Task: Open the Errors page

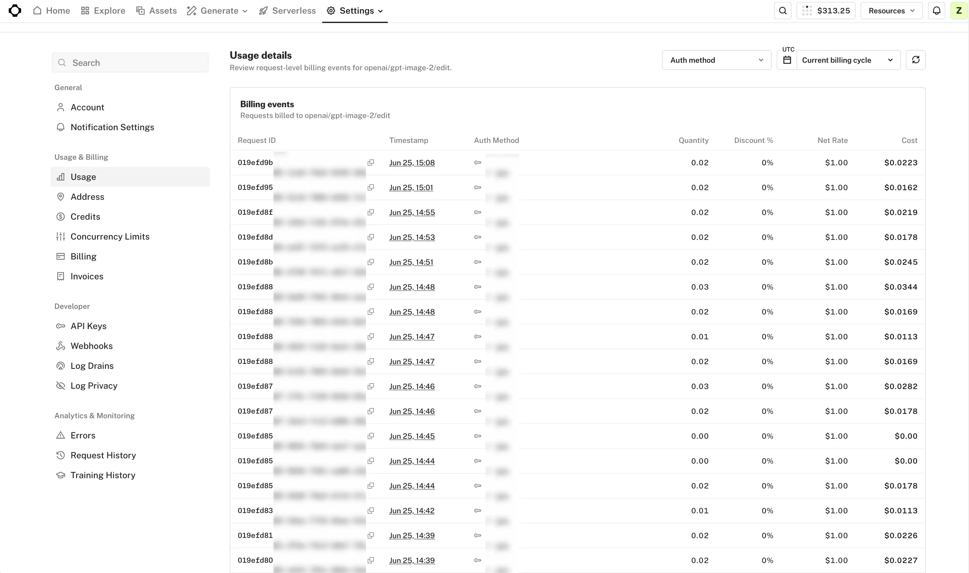Action: (x=130, y=435)
